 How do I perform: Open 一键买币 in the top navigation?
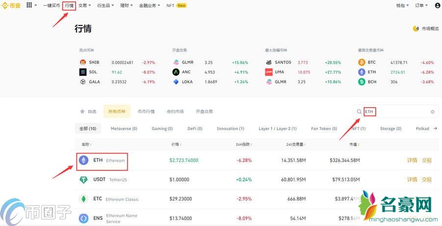pos(52,5)
